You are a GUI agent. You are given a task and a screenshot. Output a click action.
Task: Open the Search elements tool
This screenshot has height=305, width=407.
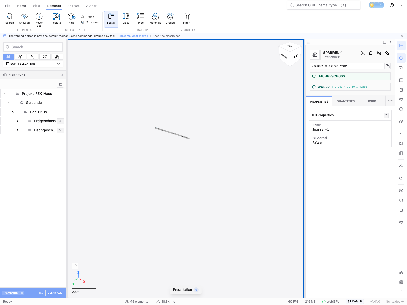(10, 19)
